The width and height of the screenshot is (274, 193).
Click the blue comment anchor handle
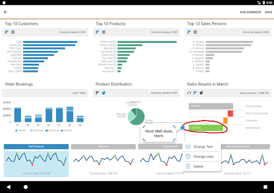[182, 128]
